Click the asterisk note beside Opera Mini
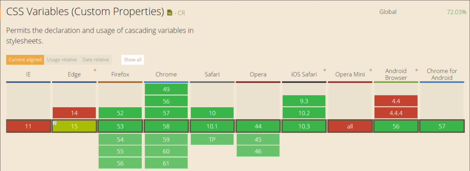The width and height of the screenshot is (470, 171). tap(370, 71)
